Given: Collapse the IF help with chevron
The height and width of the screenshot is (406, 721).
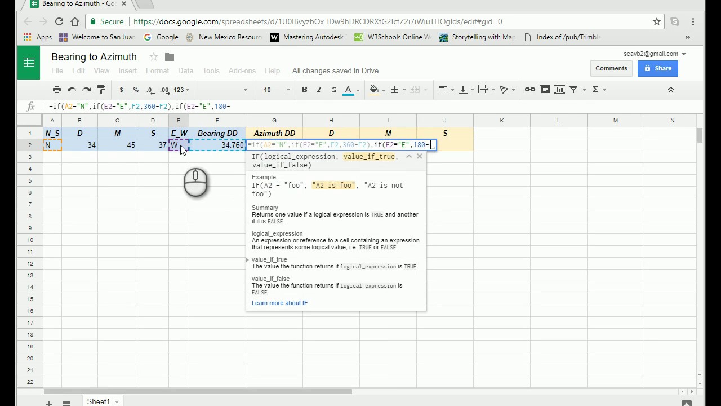Looking at the screenshot, I should click(409, 156).
